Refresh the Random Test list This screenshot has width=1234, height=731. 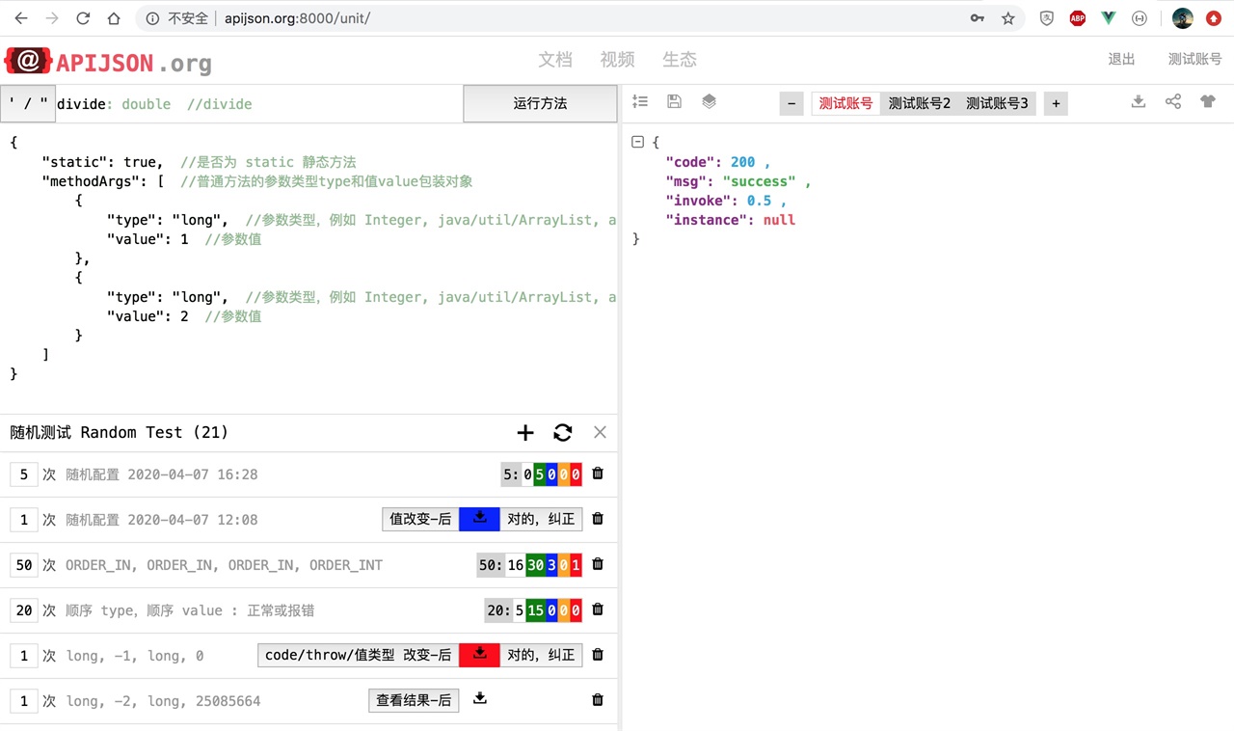coord(562,433)
